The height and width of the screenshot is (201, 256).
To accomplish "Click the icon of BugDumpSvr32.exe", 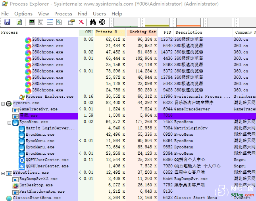I will tap(15, 180).
